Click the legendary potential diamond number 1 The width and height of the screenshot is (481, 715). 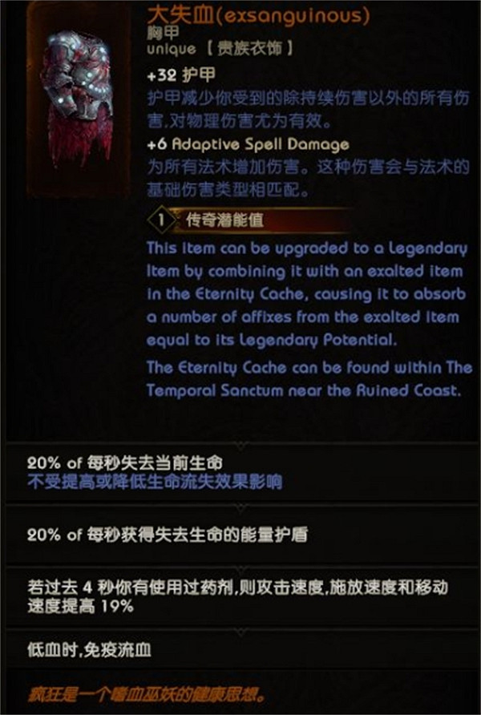[x=161, y=221]
